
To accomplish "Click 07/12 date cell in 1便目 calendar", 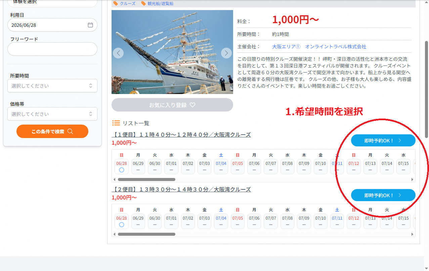I will pyautogui.click(x=354, y=167).
